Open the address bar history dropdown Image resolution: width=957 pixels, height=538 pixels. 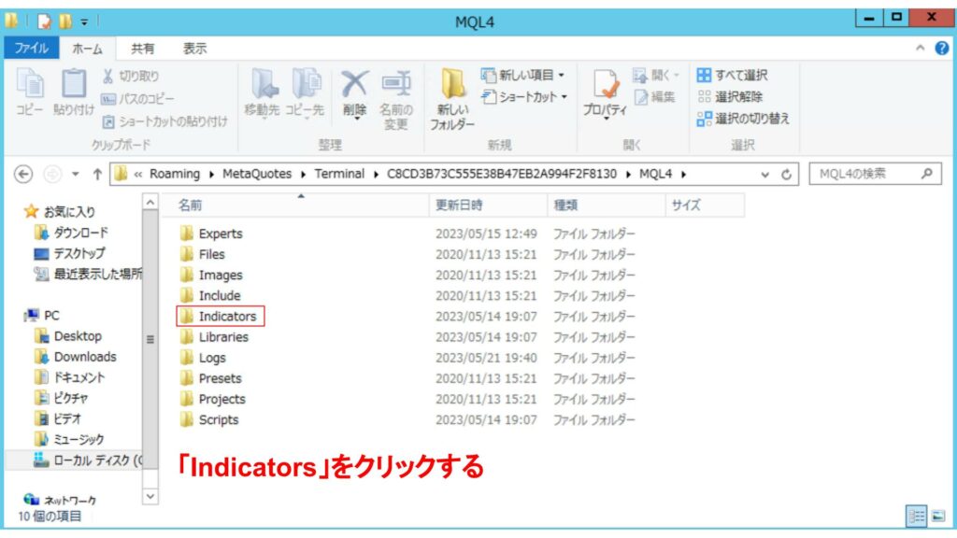(765, 175)
